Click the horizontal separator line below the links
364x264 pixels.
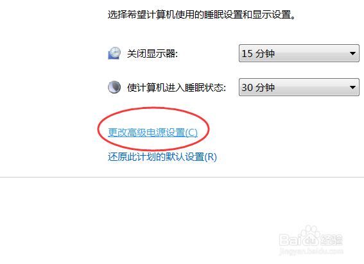tap(182, 177)
